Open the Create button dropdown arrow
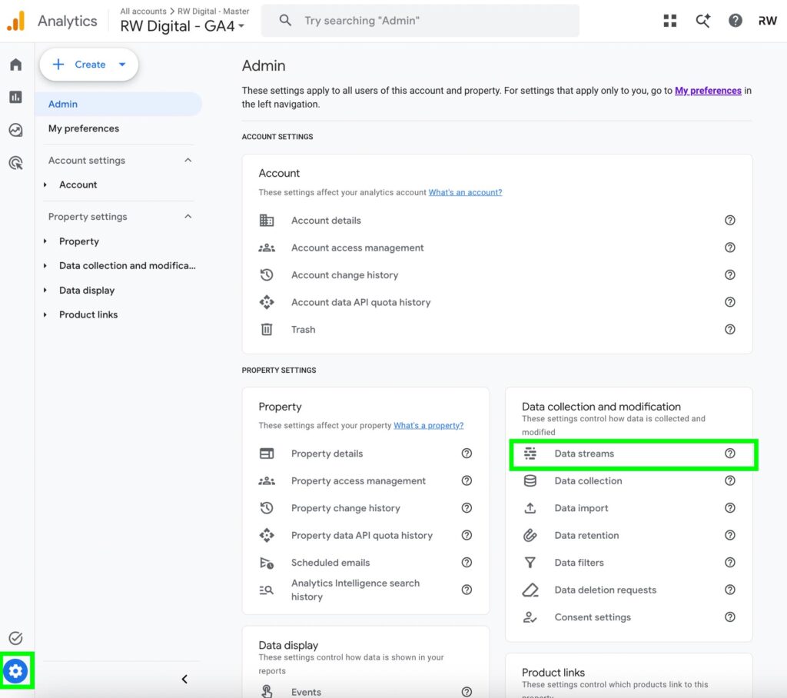The height and width of the screenshot is (698, 787). (122, 65)
